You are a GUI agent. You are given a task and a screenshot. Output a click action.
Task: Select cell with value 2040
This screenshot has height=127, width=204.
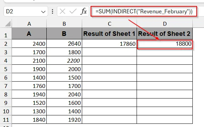64,94
